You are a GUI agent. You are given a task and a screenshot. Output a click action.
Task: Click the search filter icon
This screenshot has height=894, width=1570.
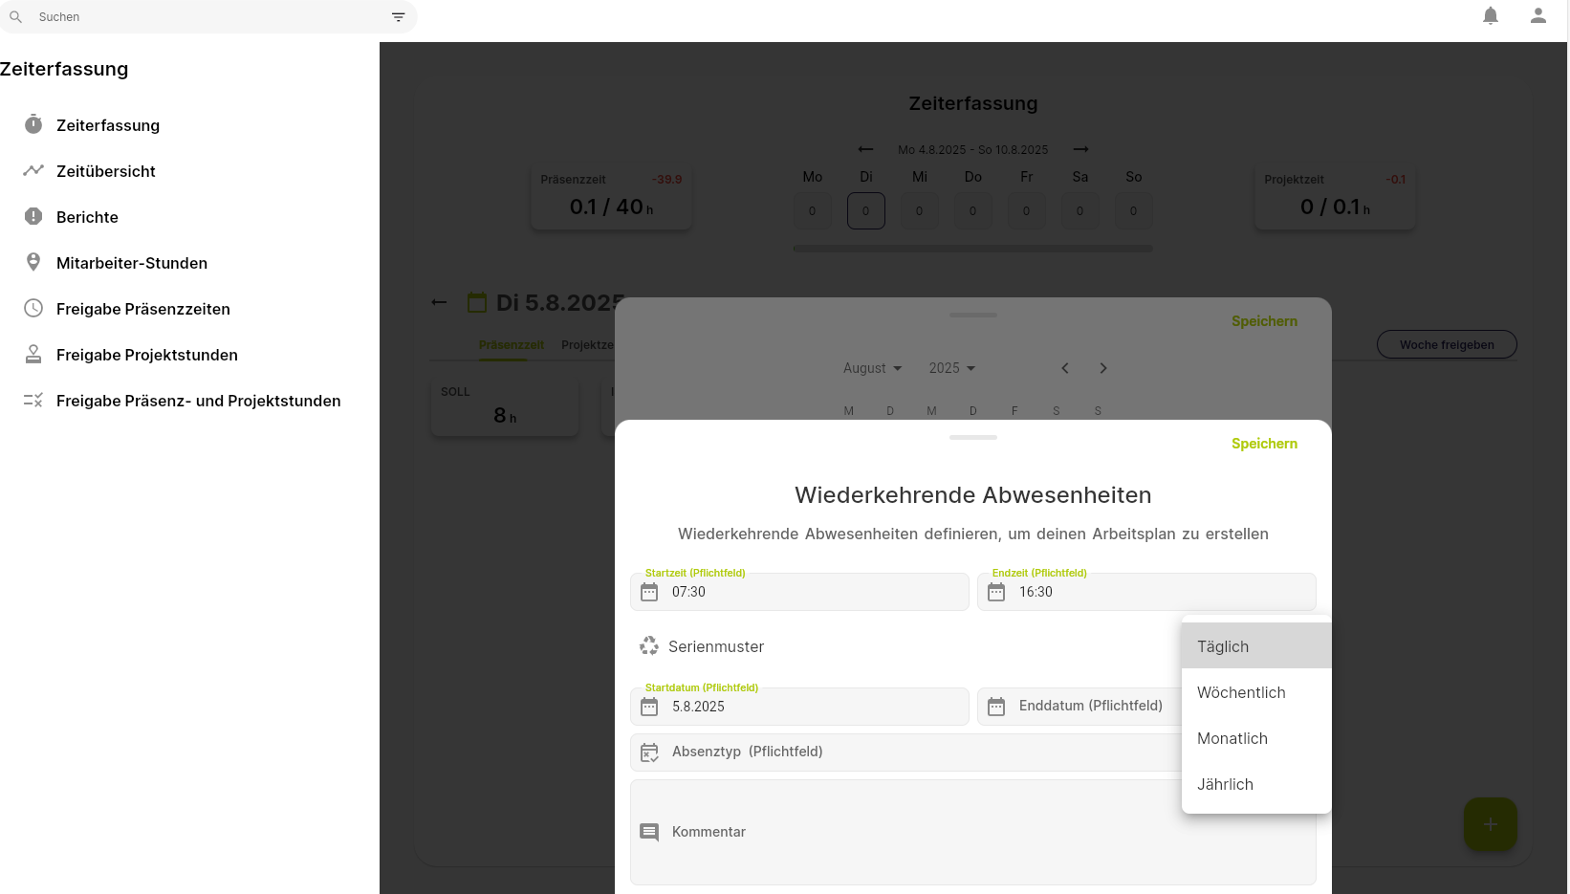coord(398,17)
